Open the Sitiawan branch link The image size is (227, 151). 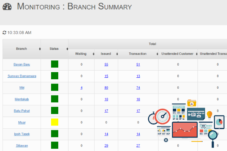point(22,145)
